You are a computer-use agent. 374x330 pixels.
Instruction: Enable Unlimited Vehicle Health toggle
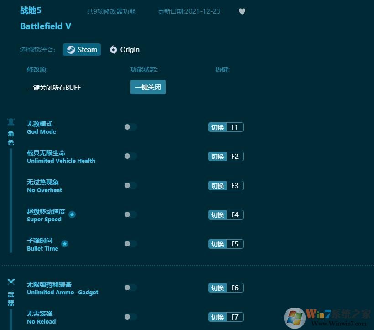tap(130, 156)
